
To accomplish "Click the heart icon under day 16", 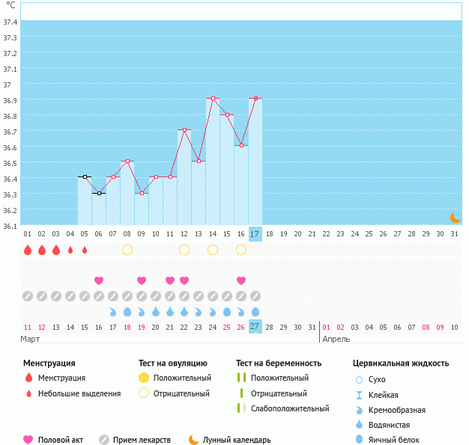I will (241, 280).
